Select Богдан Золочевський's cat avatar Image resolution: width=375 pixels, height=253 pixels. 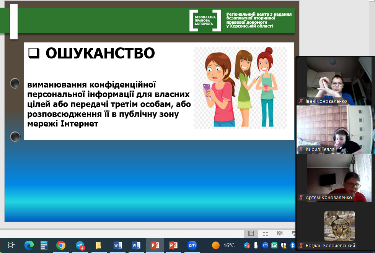click(x=339, y=226)
